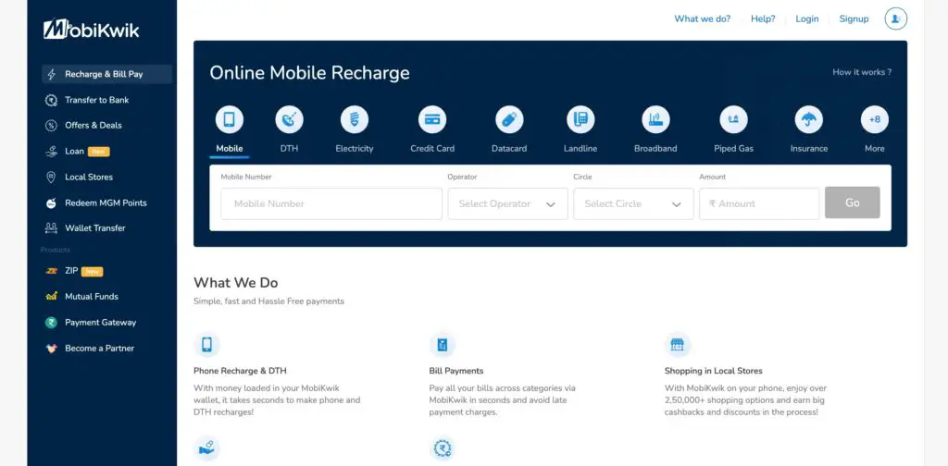948x466 pixels.
Task: Click the Become a Partner sidebar label
Action: (x=100, y=349)
